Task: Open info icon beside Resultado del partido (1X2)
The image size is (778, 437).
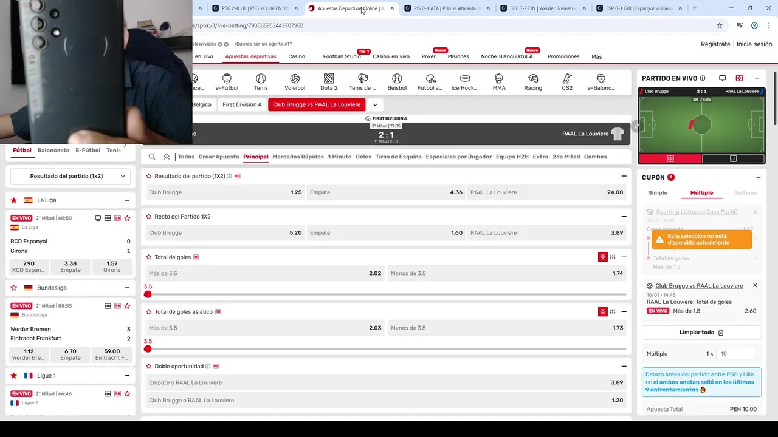Action: tap(229, 176)
